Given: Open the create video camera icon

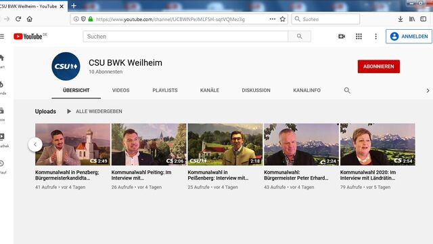Looking at the screenshot, I should (x=342, y=36).
